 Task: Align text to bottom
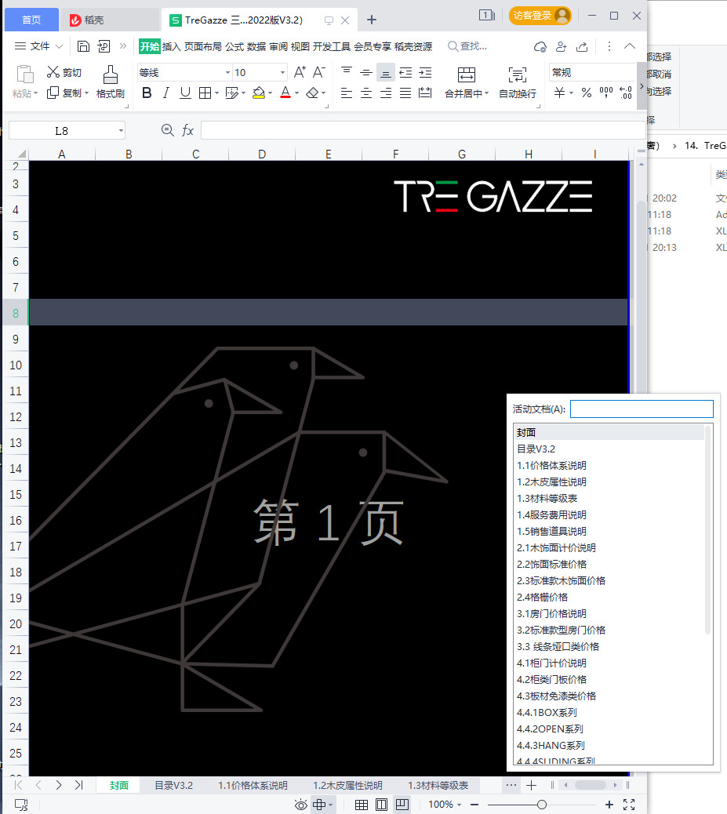[x=386, y=73]
